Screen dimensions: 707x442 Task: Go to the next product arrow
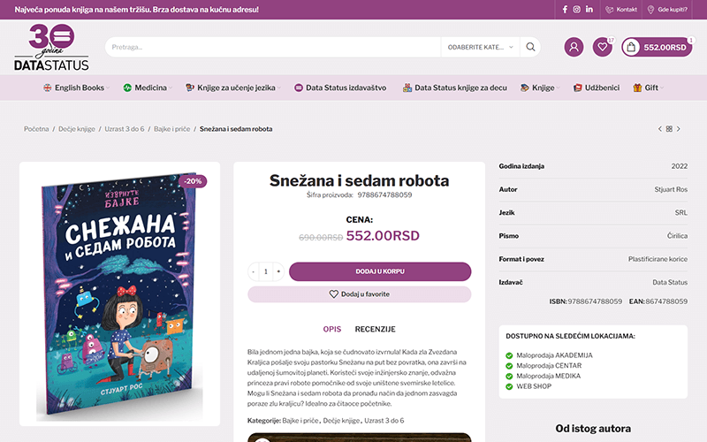[x=678, y=129]
